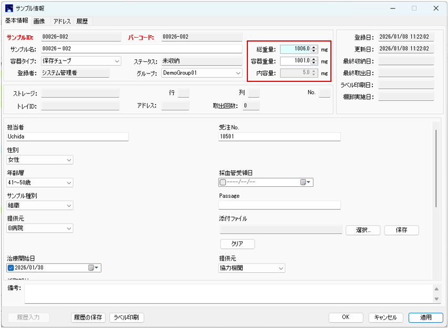The height and width of the screenshot is (328, 448).
Task: Click the 総重量 spinner control
Action: (x=314, y=49)
